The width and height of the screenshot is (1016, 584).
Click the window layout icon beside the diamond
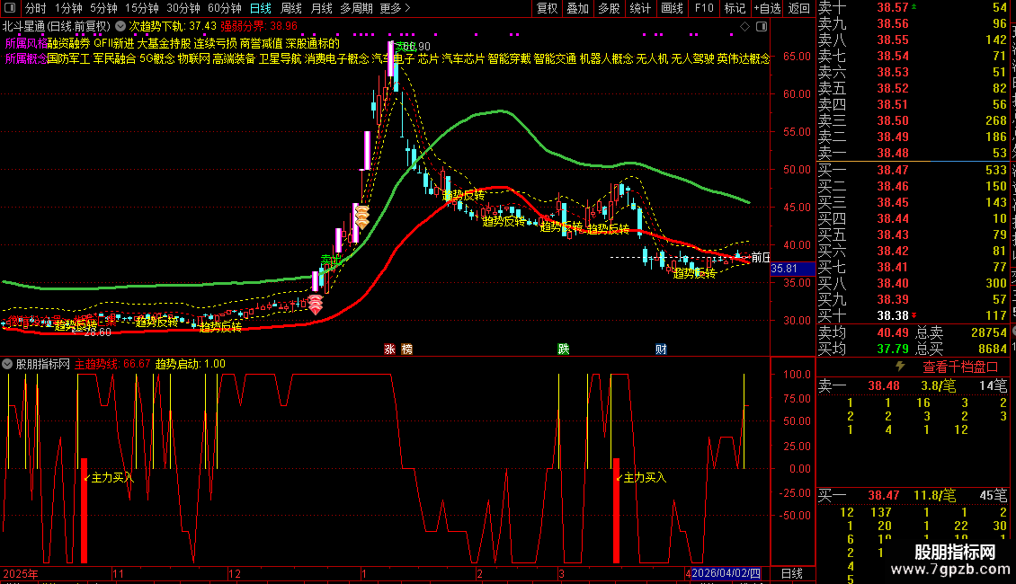point(762,27)
